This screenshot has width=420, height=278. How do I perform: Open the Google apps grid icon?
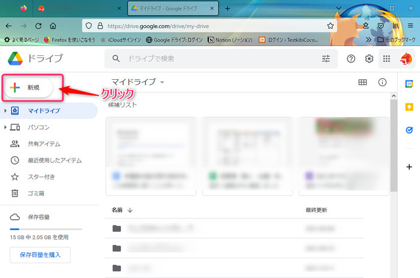[386, 58]
